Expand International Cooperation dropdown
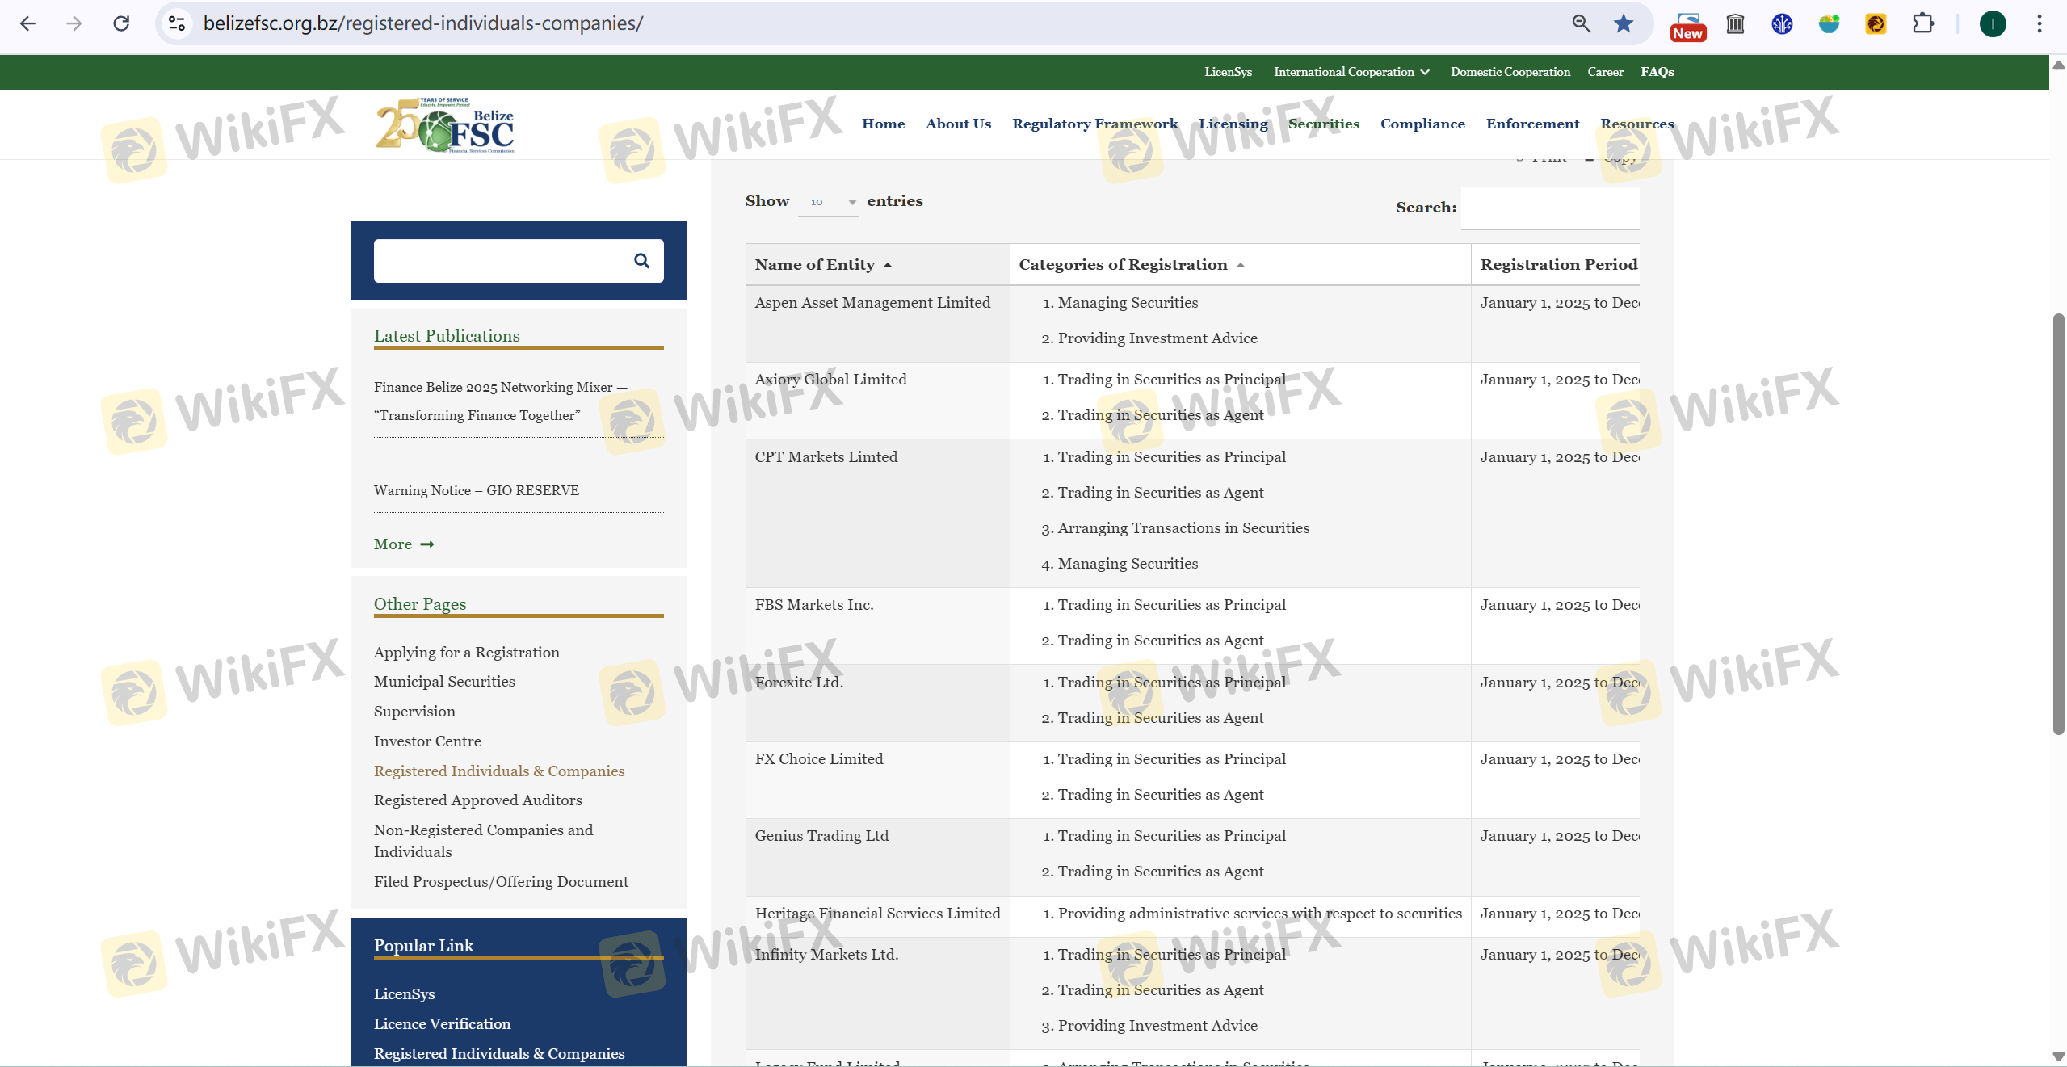This screenshot has height=1067, width=2067. pos(1351,72)
